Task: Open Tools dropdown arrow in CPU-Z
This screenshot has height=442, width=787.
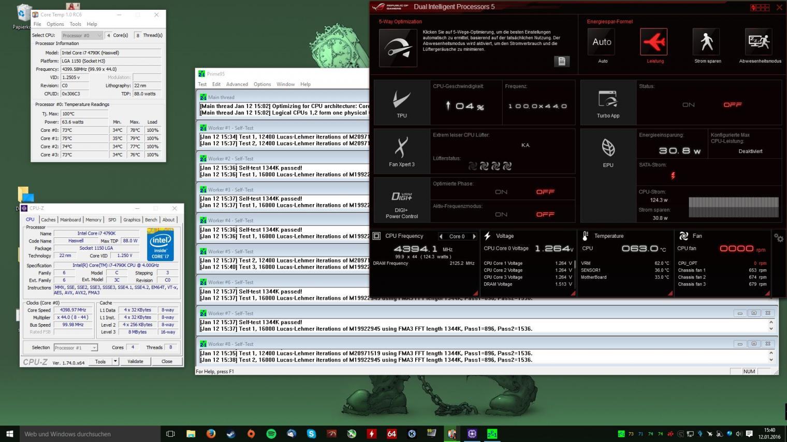Action: [x=115, y=361]
